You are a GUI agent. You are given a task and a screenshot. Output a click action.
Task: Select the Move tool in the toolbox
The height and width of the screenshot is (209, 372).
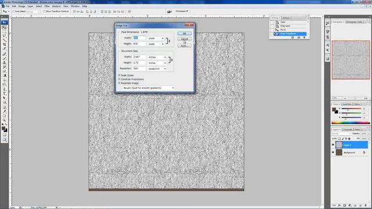click(x=4, y=27)
